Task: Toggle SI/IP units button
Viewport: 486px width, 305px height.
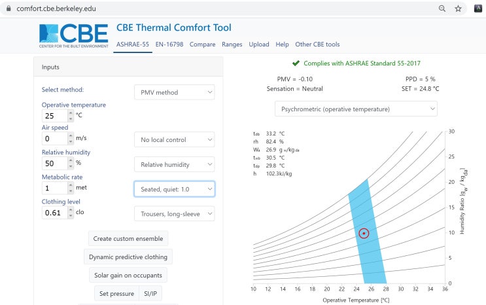Action: [x=150, y=293]
